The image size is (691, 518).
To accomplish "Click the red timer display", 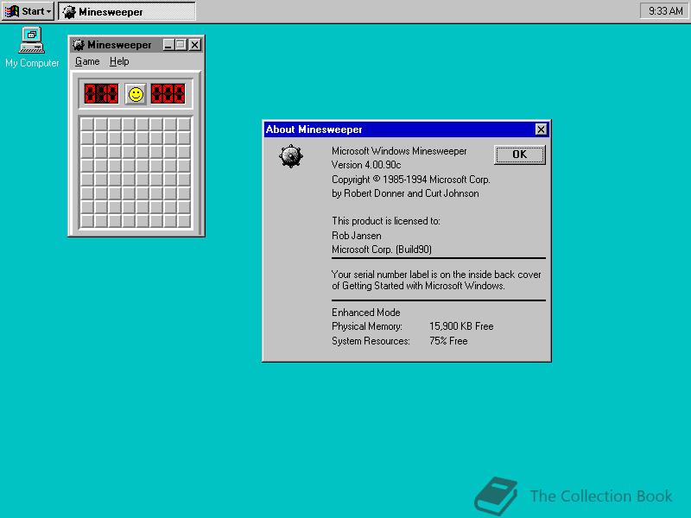I will click(168, 93).
